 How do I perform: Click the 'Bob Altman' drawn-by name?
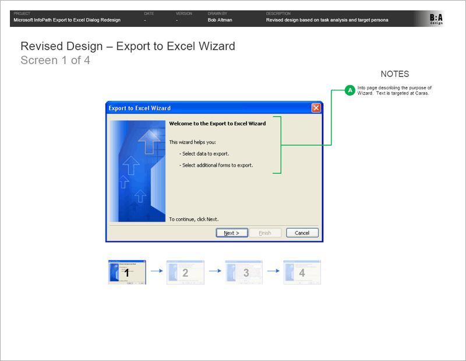pos(220,20)
